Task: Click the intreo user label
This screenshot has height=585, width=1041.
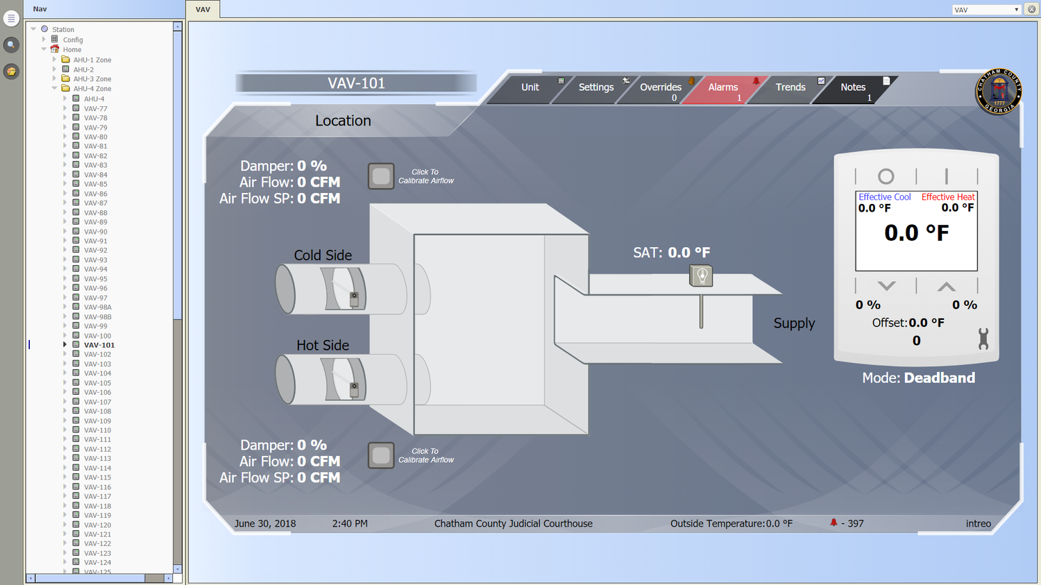Action: (x=979, y=523)
